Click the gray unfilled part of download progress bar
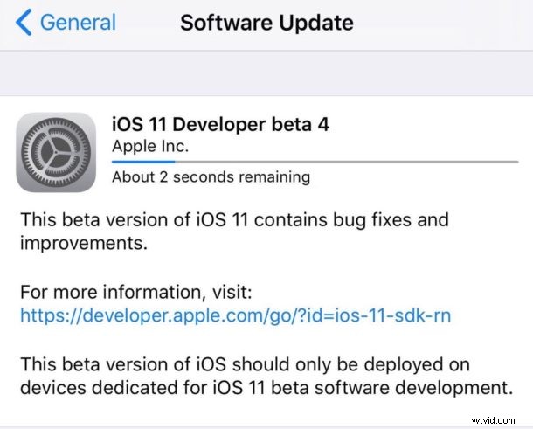 [x=347, y=163]
